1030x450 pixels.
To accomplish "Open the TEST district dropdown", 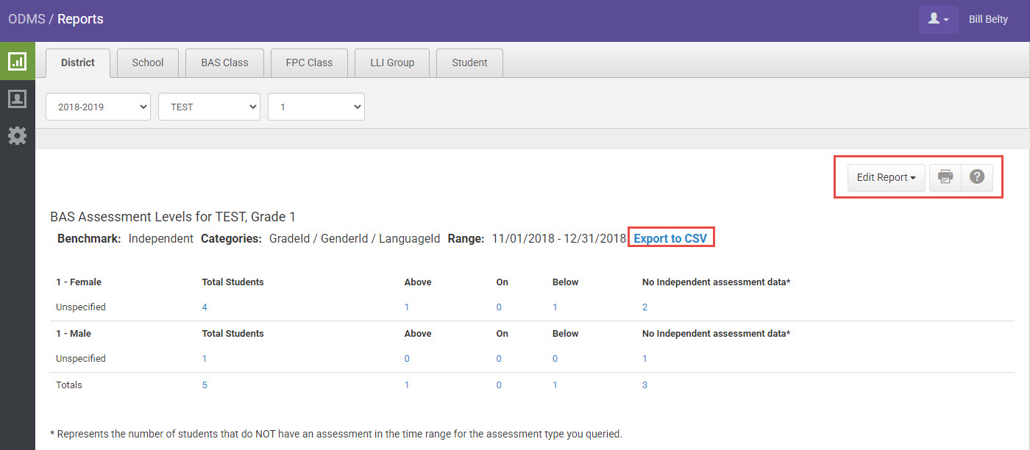I will pyautogui.click(x=209, y=107).
